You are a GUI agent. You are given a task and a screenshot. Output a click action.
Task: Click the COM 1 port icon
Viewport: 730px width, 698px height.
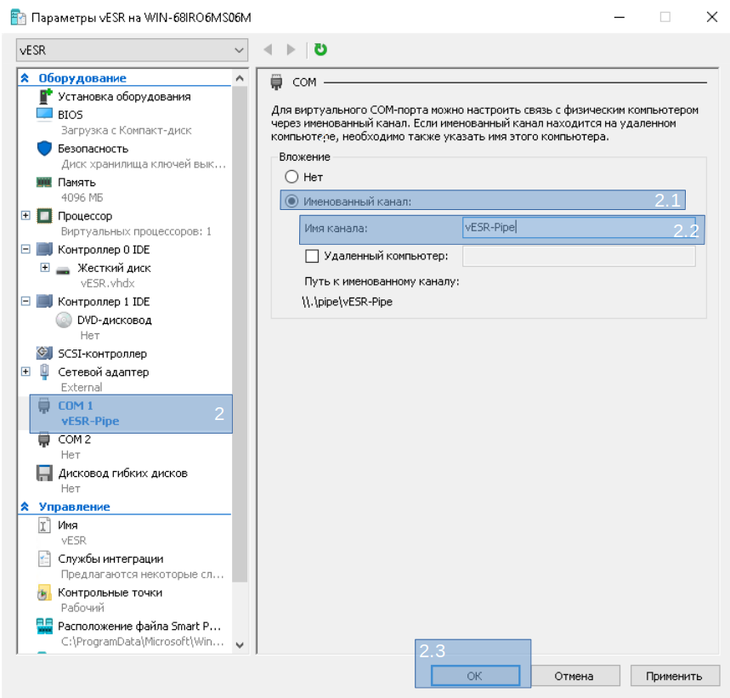point(43,406)
